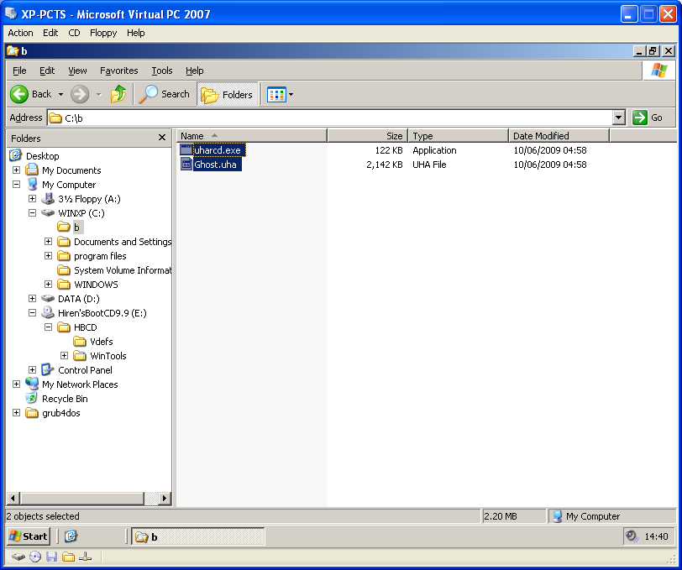Open Virtual PC Floppy menu
Viewport: 682px width, 570px height.
103,33
